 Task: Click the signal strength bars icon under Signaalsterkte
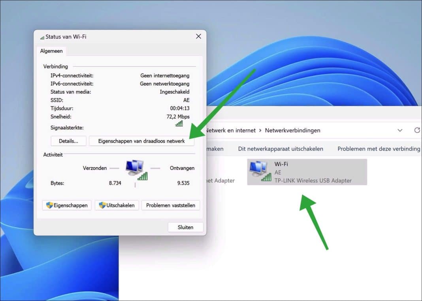(x=179, y=123)
